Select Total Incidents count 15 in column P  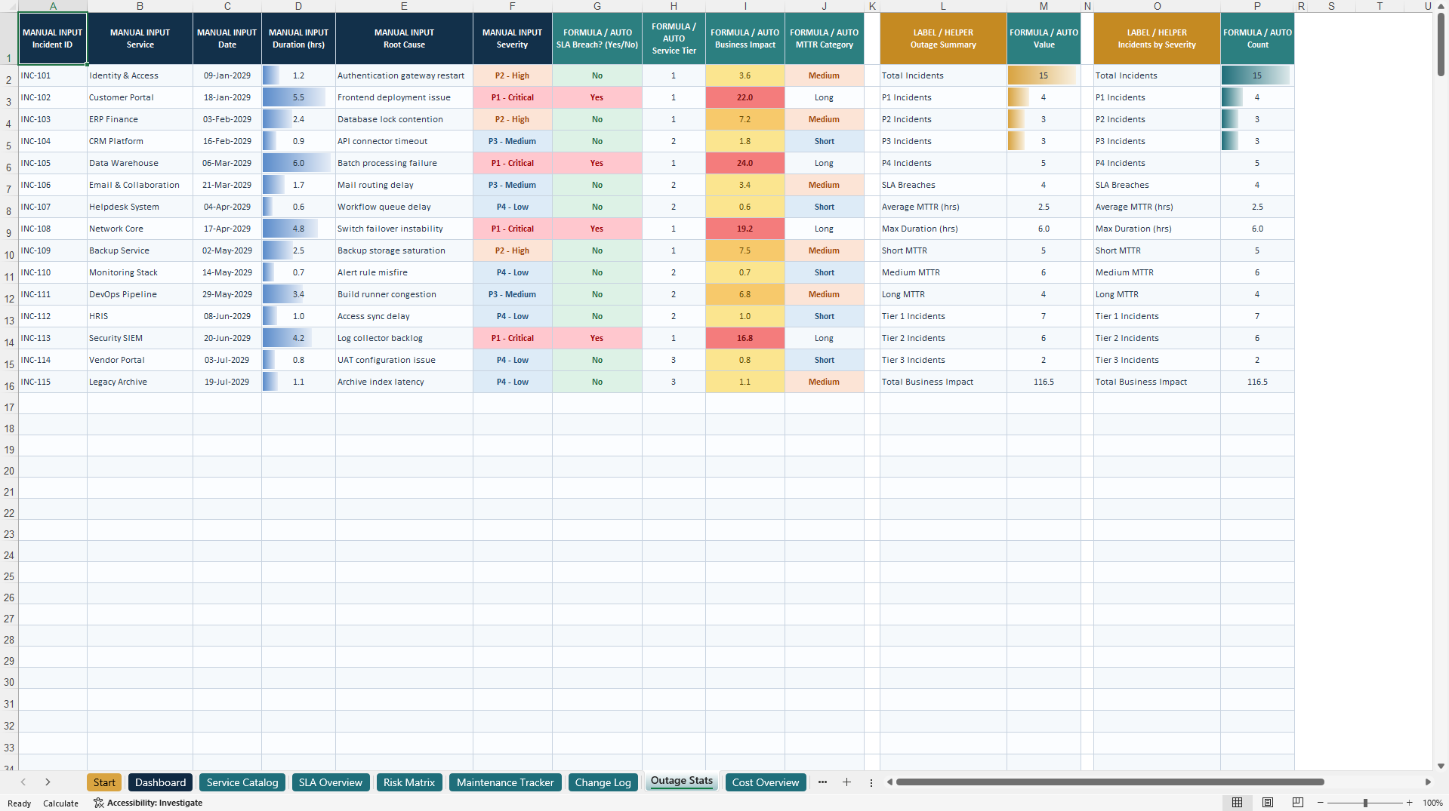(1257, 75)
